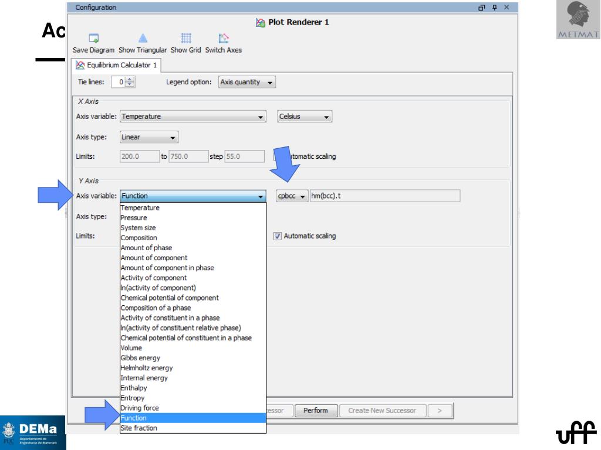This screenshot has height=450, width=601.
Task: Click the Plot Renderer 1 title icon
Action: pyautogui.click(x=261, y=23)
